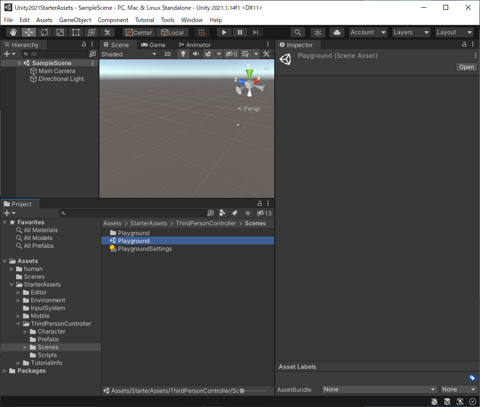Screen dimensions: 480x407
Task: Click the Project search input field
Action: click(135, 213)
